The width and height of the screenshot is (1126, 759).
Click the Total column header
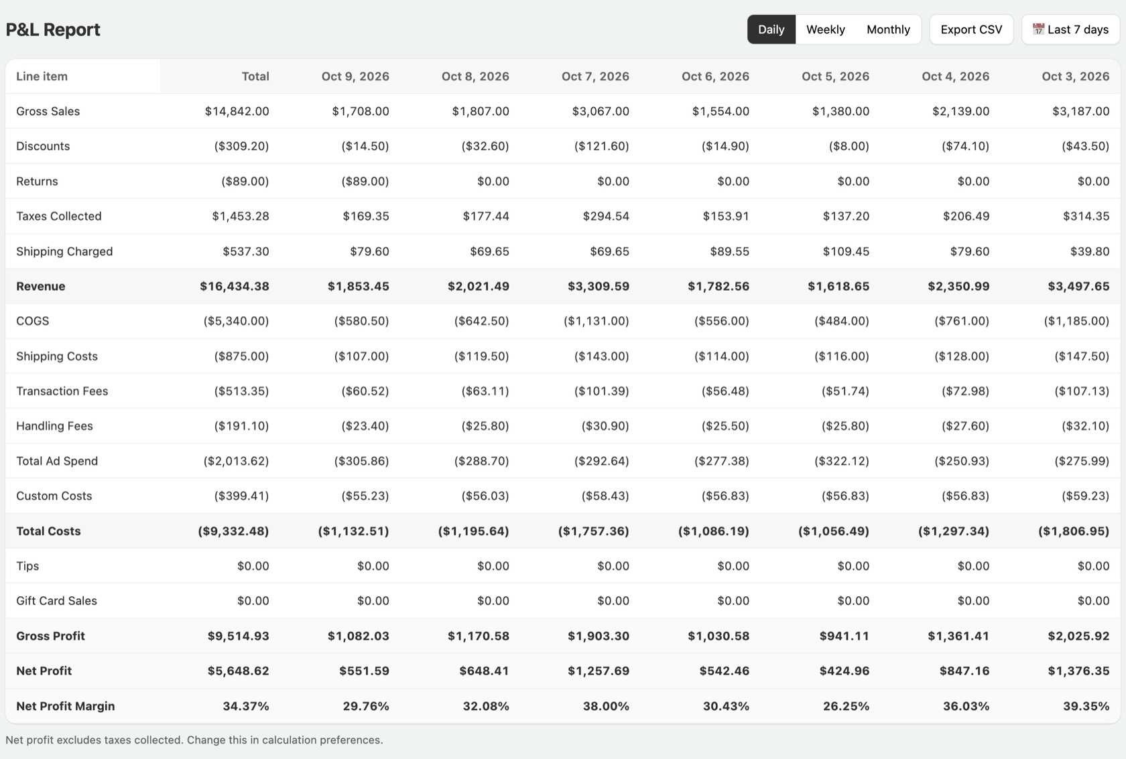pos(255,76)
